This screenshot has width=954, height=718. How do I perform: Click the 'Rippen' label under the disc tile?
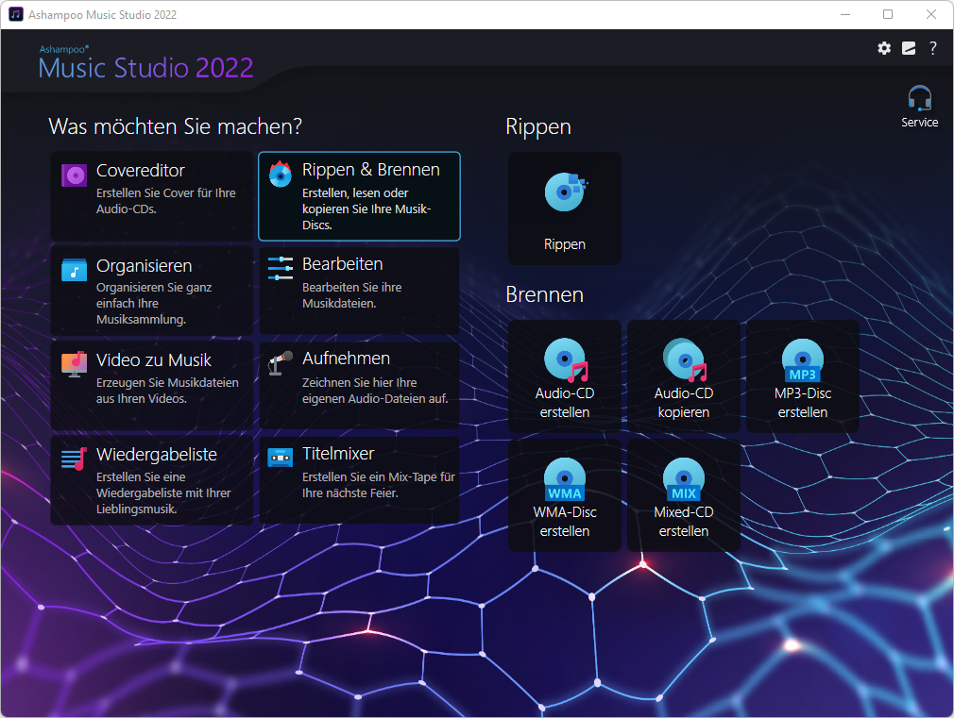(x=565, y=244)
